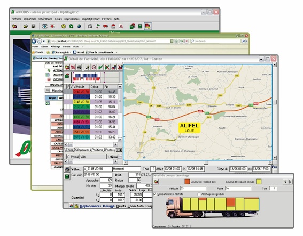Open the Impressions menu

[x=72, y=19]
